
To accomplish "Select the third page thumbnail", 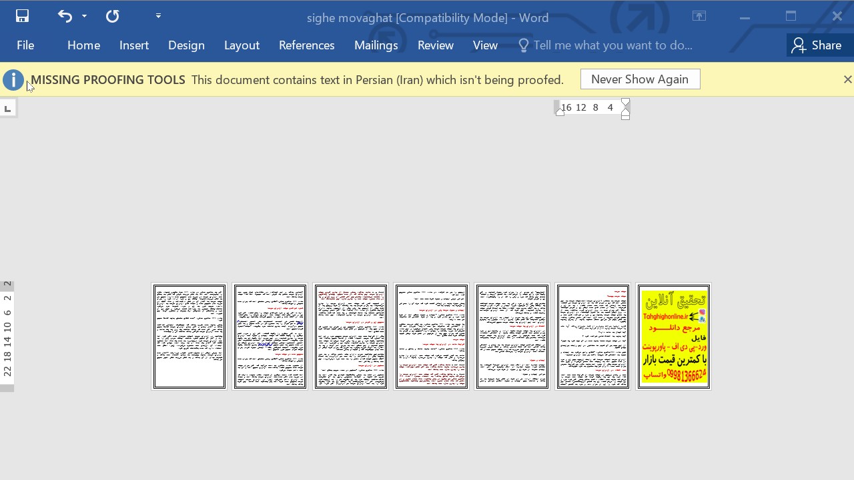I will tap(351, 337).
